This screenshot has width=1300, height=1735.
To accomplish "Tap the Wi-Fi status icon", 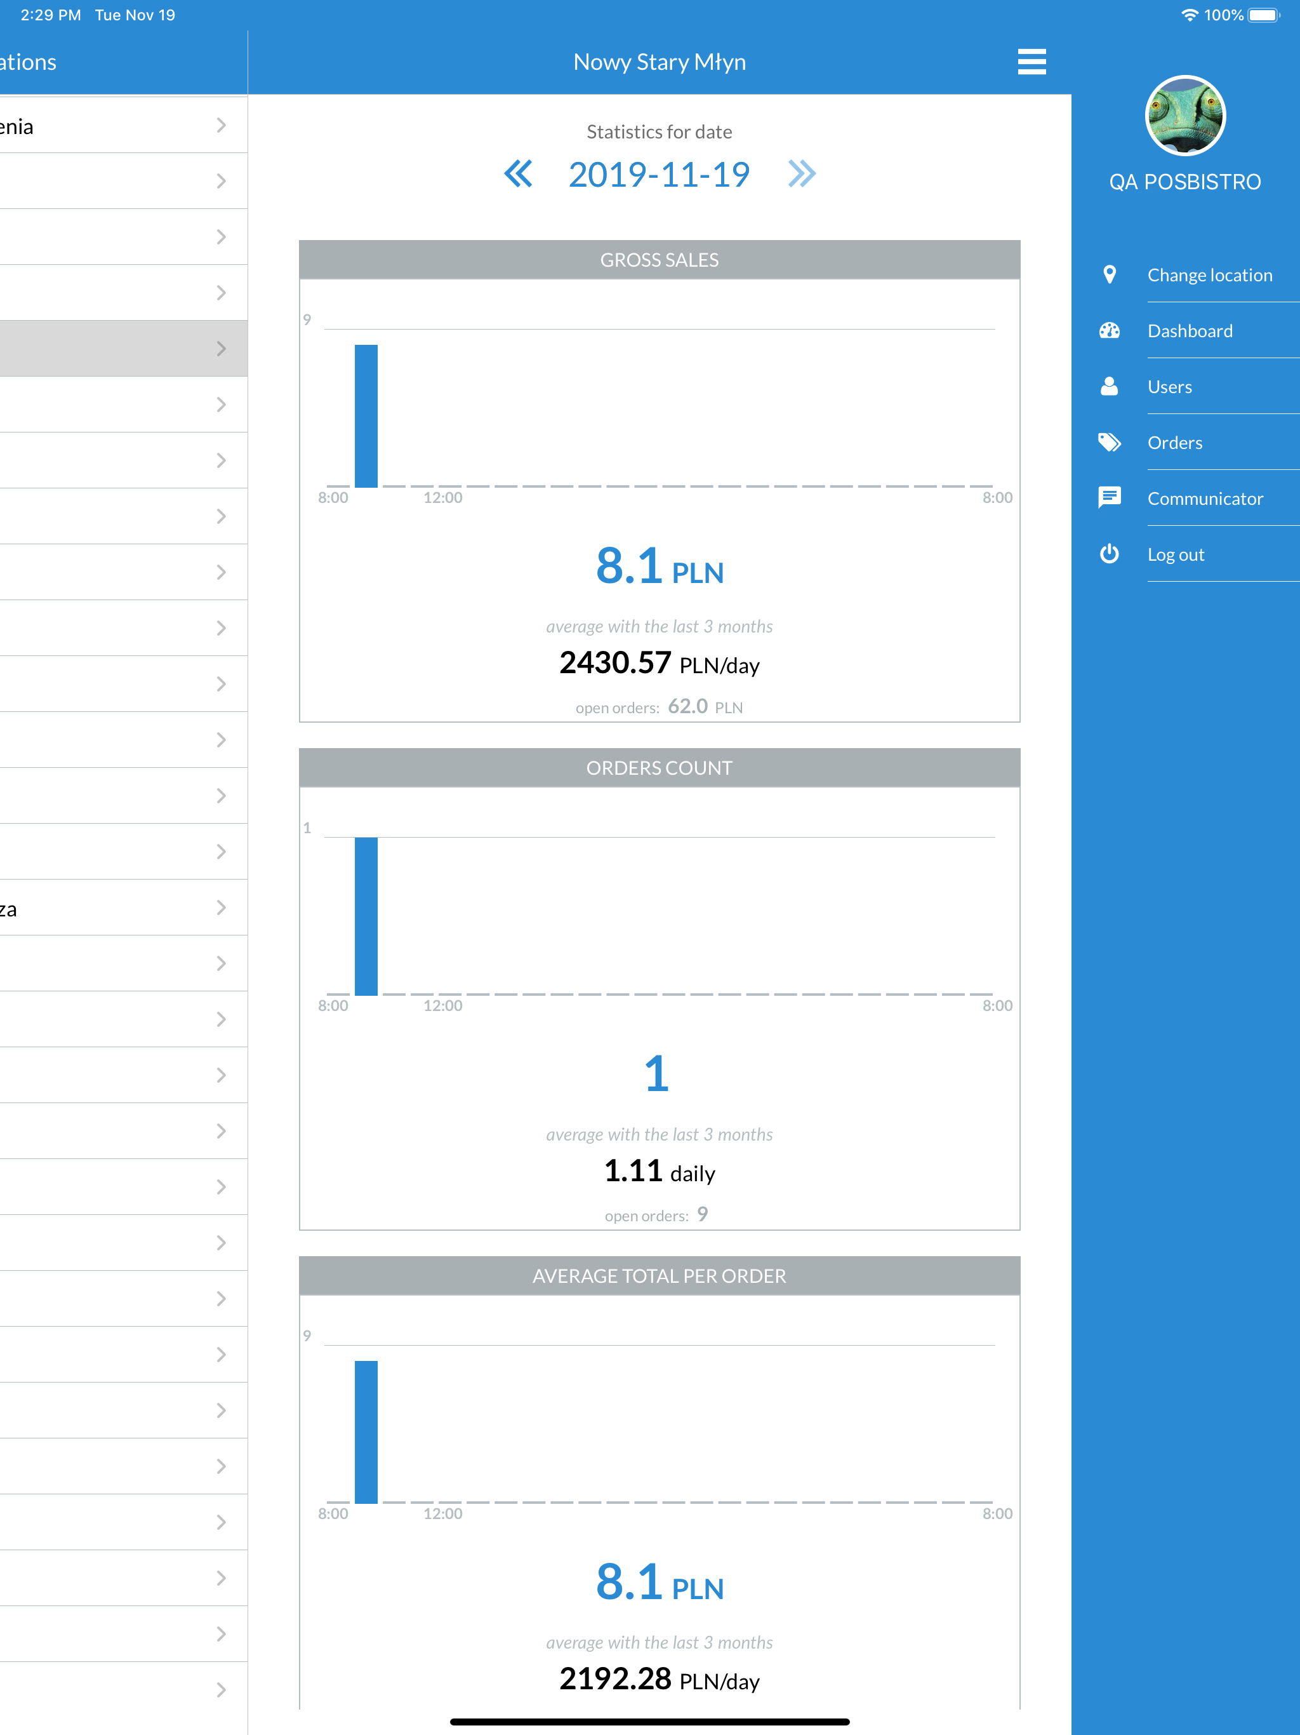I will (x=1190, y=15).
